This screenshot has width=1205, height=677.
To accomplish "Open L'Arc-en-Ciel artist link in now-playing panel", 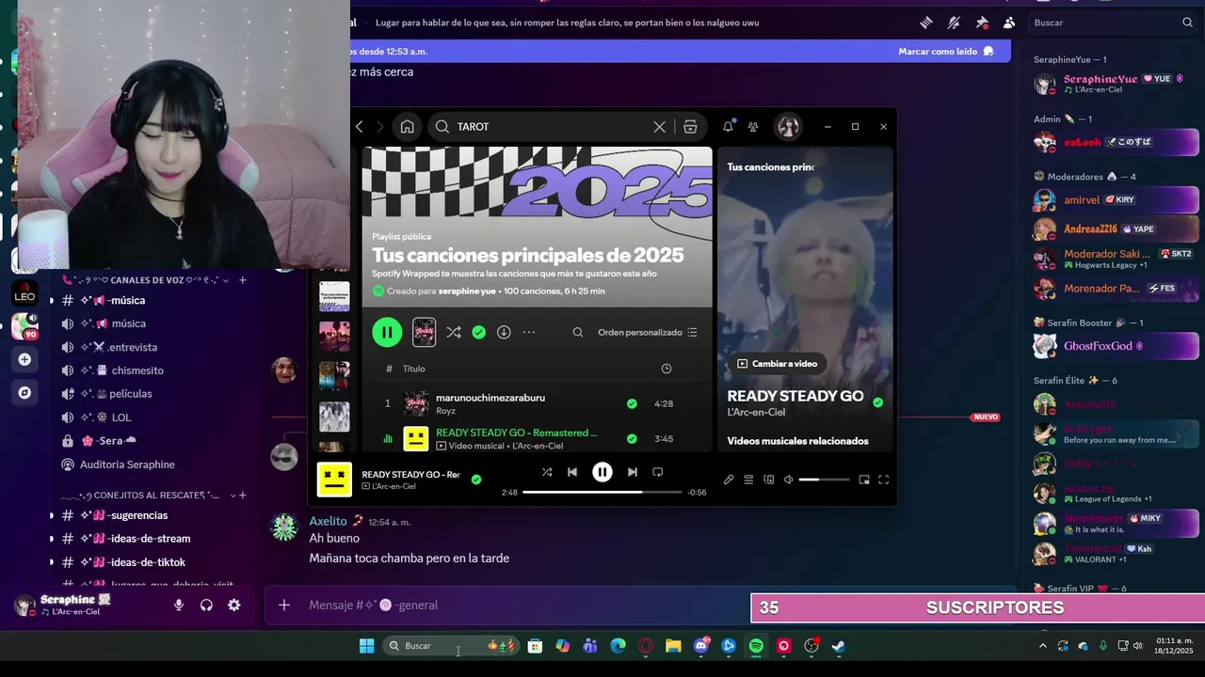I will click(x=756, y=412).
